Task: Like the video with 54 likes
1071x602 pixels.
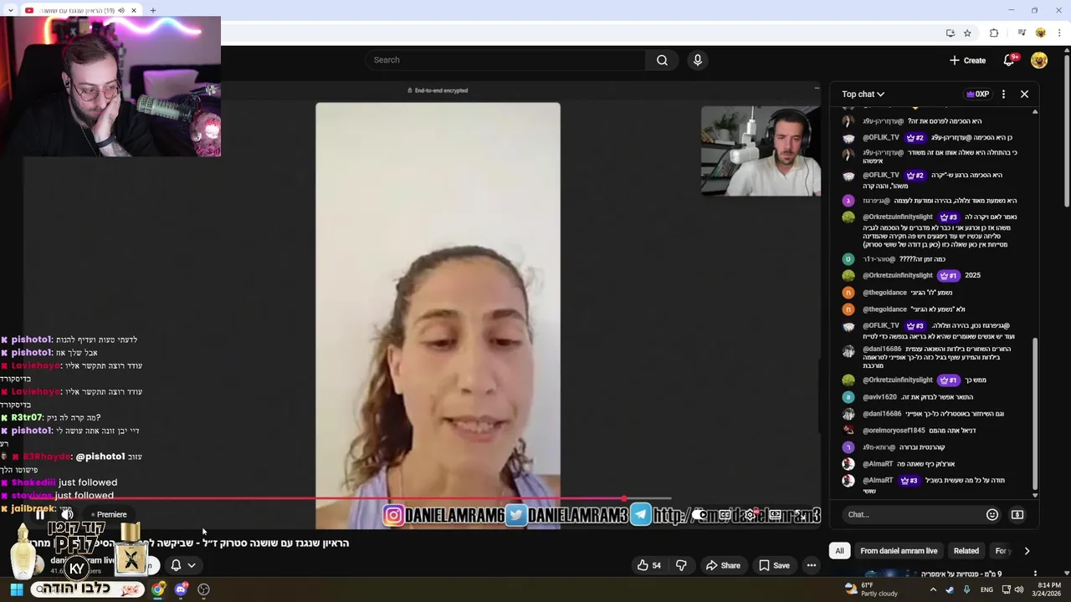Action: 648,565
